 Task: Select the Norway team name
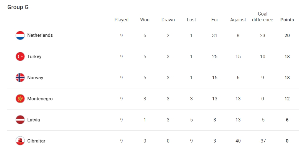click(x=35, y=78)
